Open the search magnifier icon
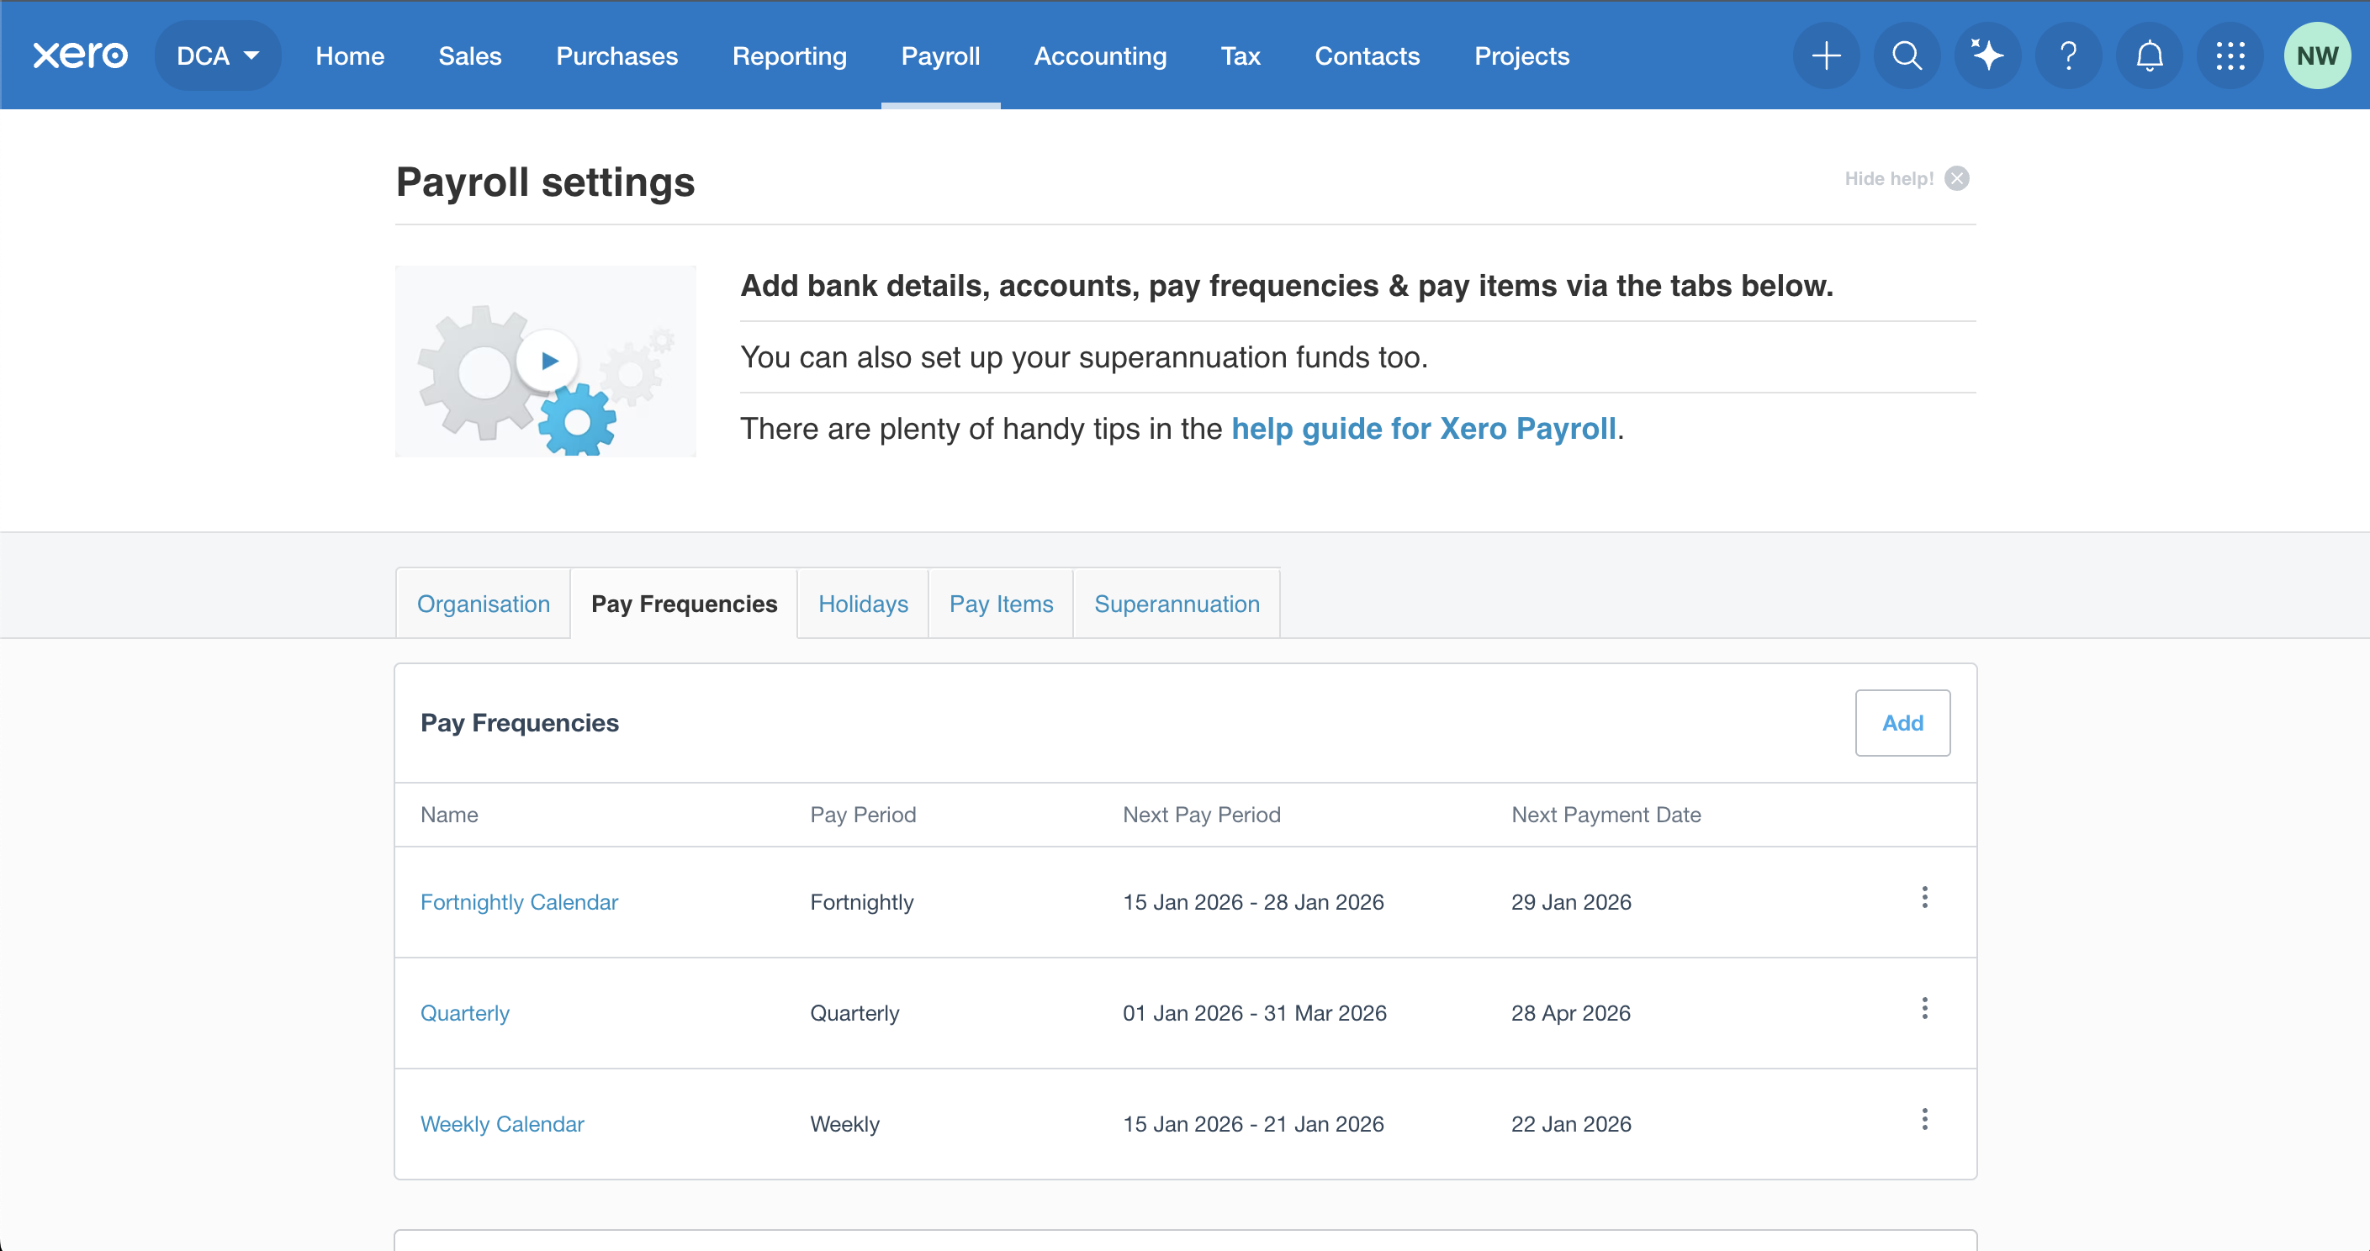 click(1907, 55)
